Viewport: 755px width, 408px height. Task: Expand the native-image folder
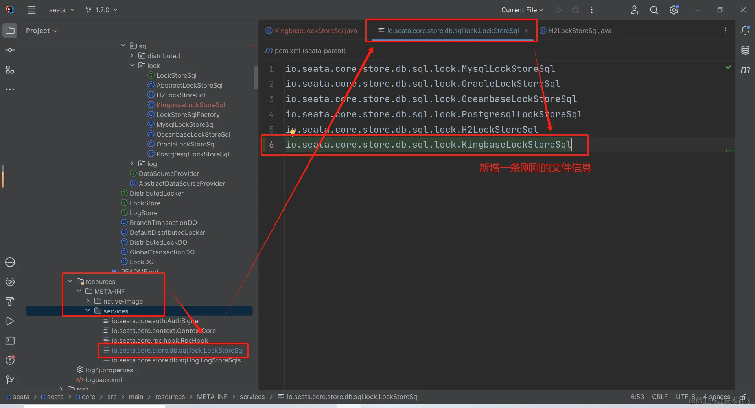click(87, 301)
